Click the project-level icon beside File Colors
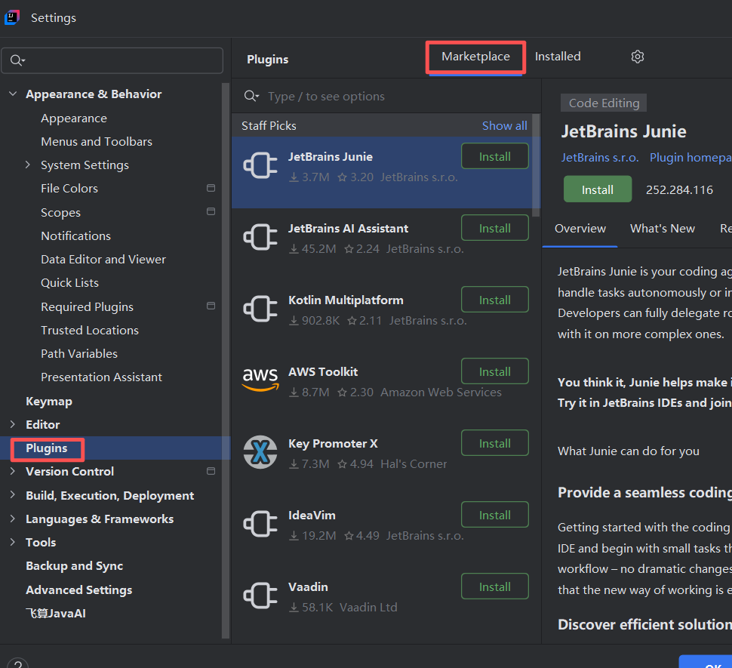 (x=211, y=188)
